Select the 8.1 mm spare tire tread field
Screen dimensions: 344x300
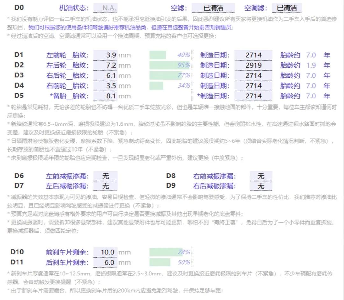[x=105, y=96]
